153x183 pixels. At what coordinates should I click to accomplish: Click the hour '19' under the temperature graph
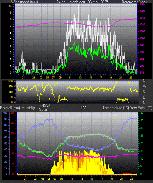111,179
